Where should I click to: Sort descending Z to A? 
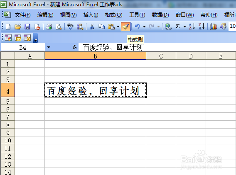point(202,27)
